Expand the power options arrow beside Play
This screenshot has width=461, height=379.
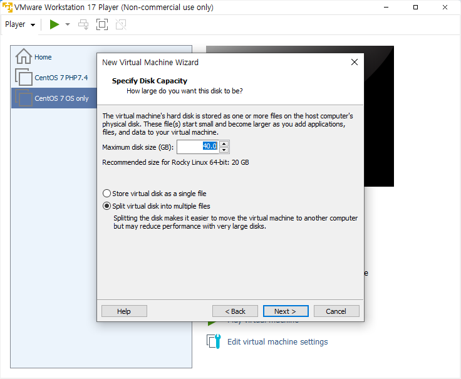point(68,24)
